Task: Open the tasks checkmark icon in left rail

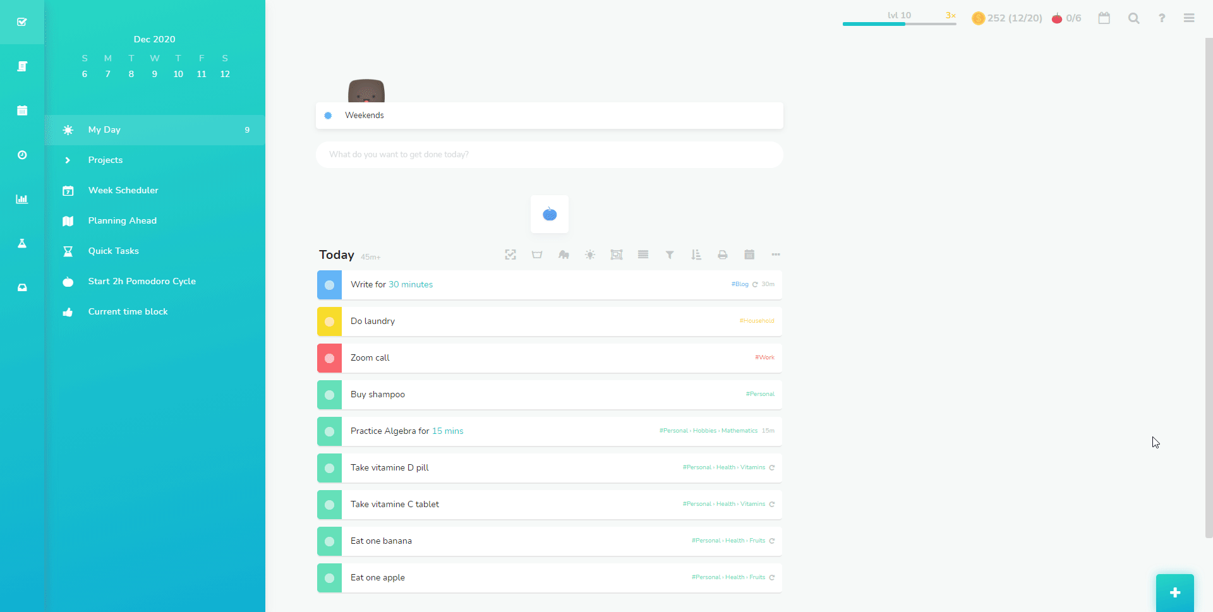Action: pos(22,22)
